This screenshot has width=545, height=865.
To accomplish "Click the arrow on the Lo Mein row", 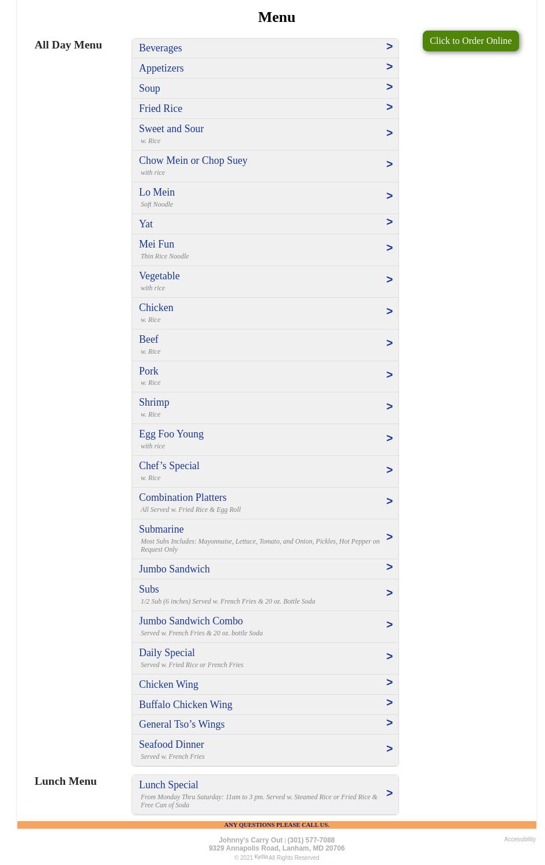I will coord(389,196).
